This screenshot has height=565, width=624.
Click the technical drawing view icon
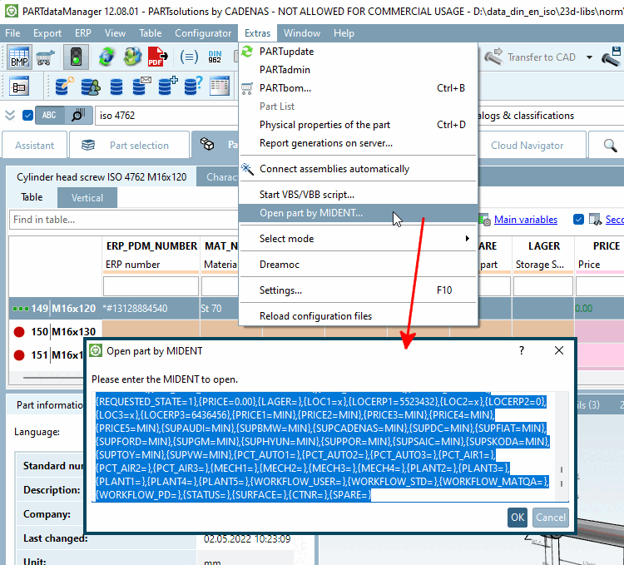(x=19, y=87)
